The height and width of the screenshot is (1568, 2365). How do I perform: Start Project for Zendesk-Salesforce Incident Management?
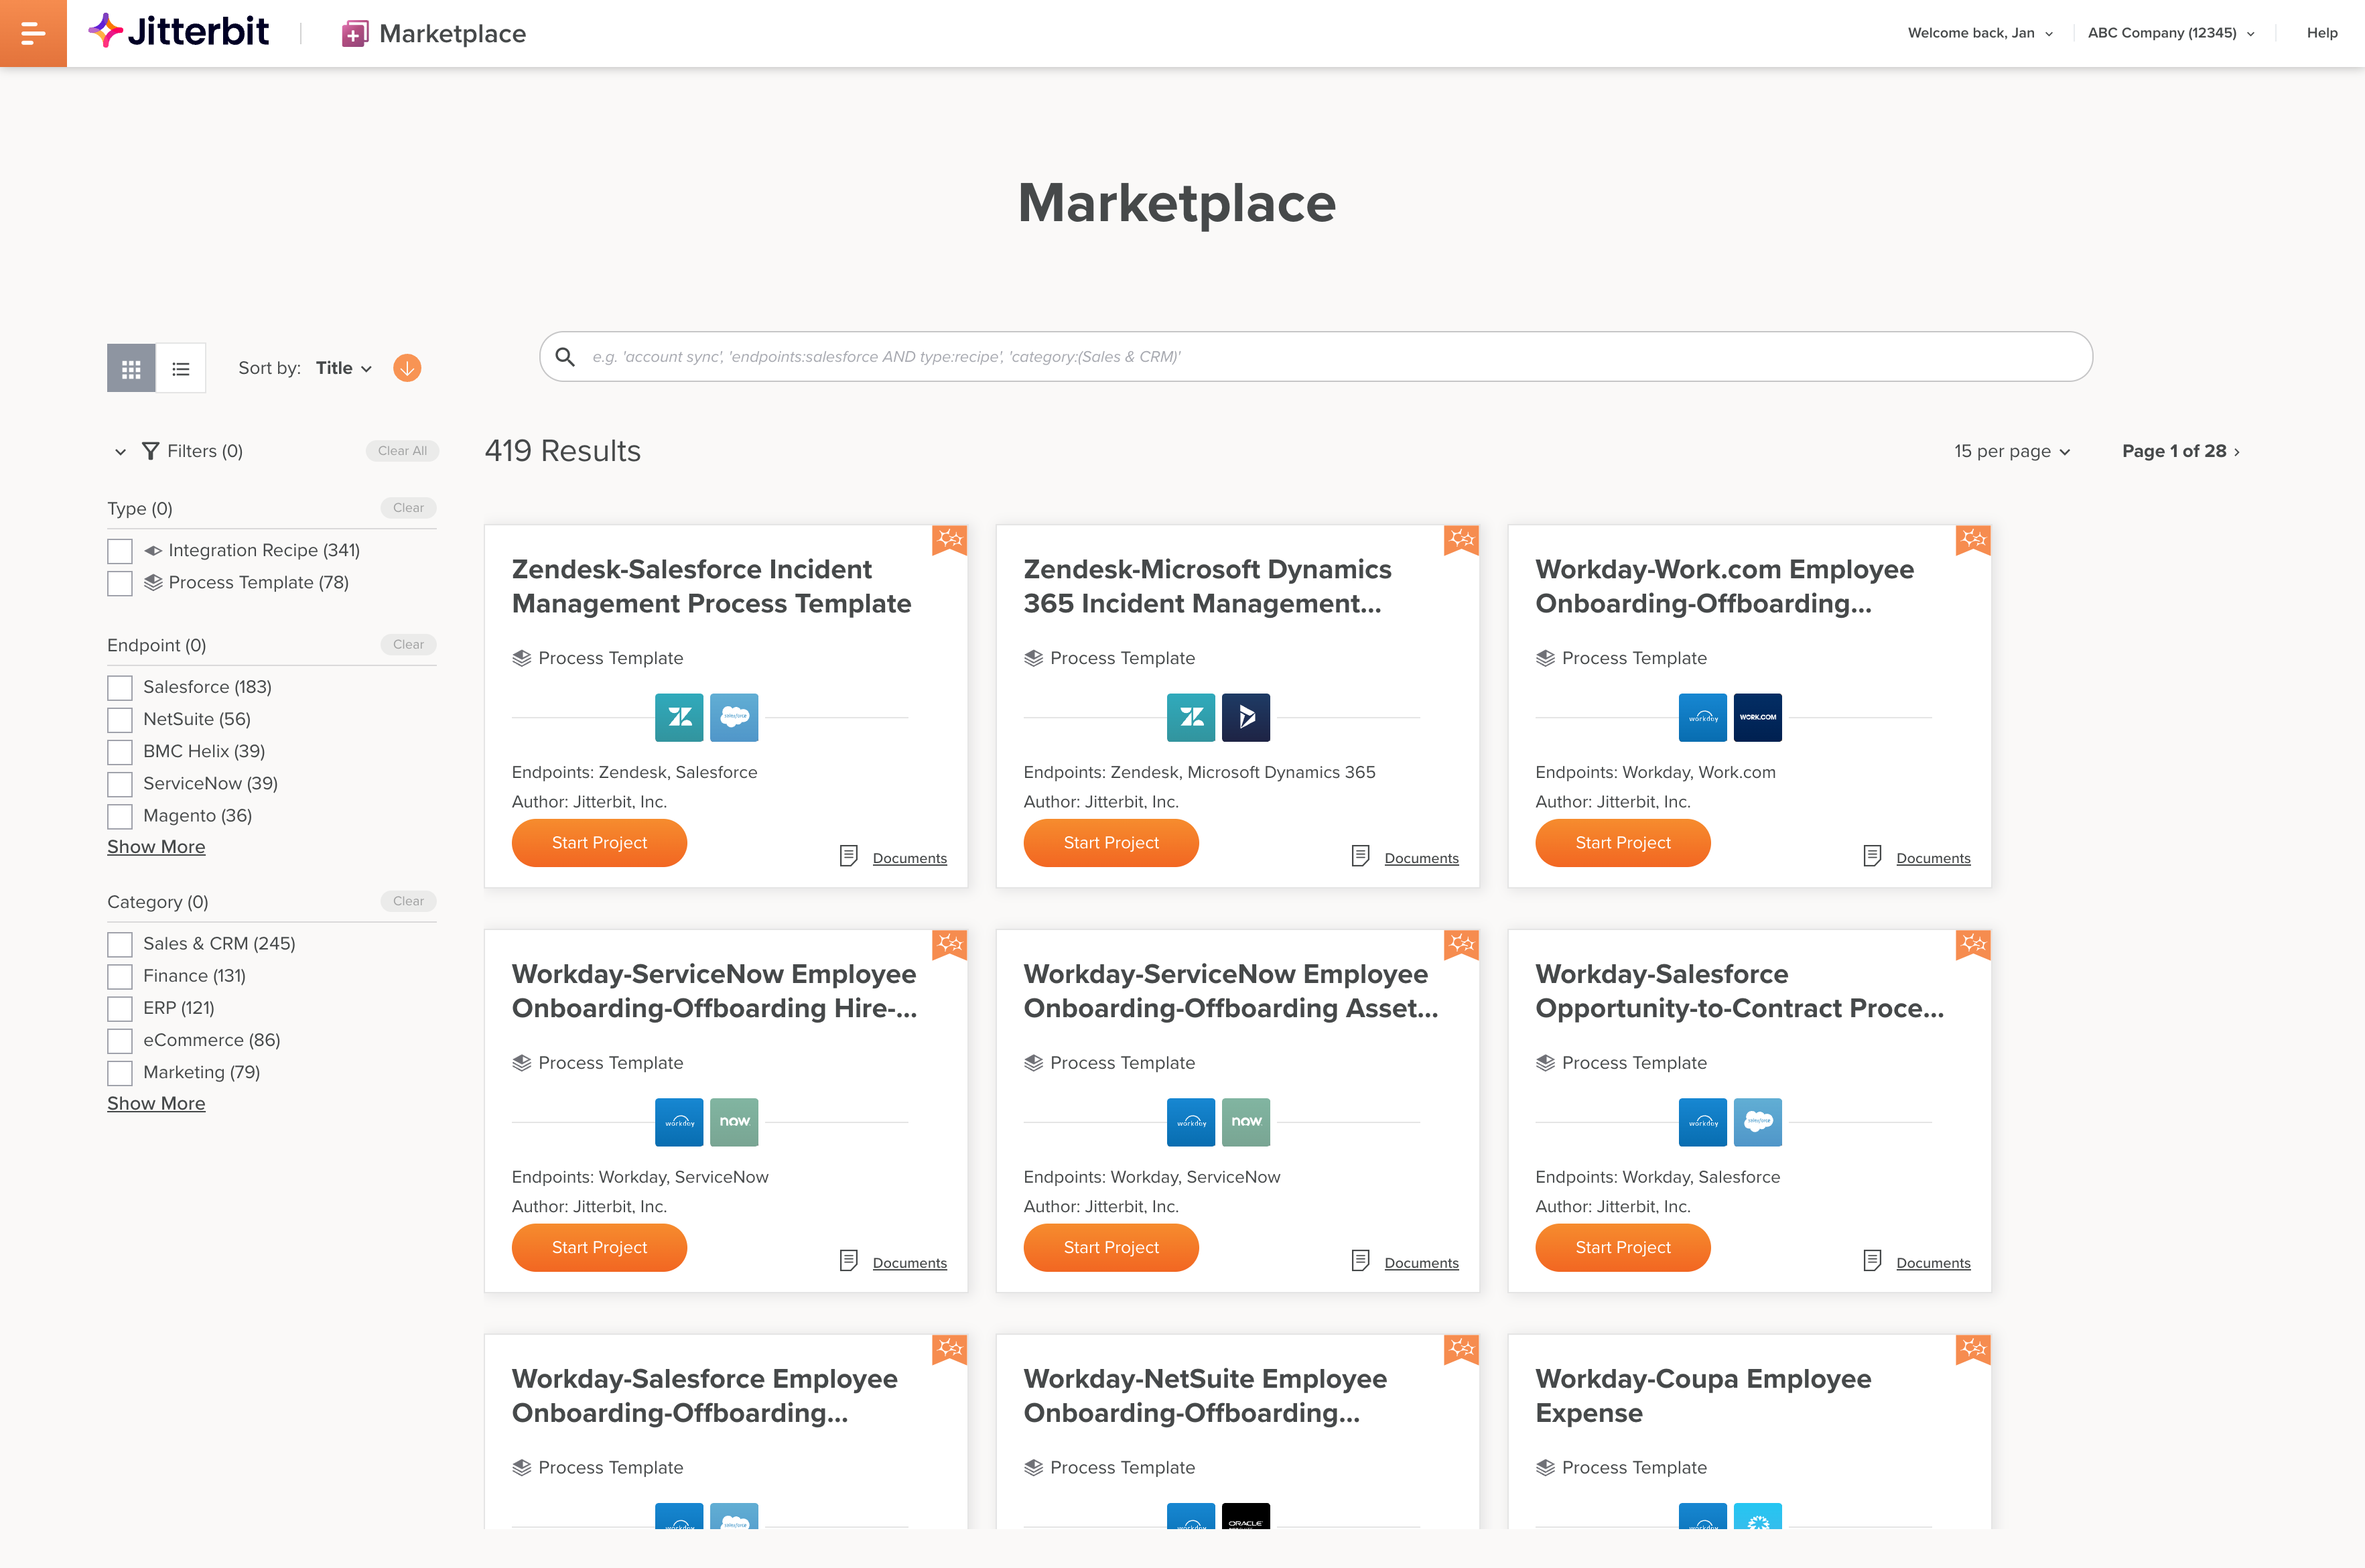(599, 843)
